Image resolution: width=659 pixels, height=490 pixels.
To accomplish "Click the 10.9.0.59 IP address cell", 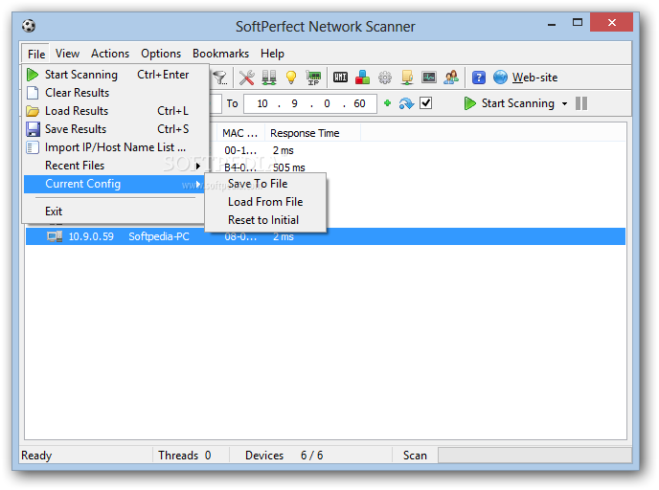I will coord(91,236).
